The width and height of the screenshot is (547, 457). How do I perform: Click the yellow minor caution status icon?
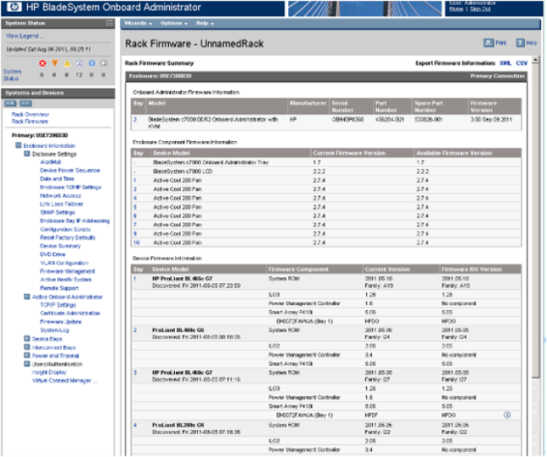click(x=67, y=63)
